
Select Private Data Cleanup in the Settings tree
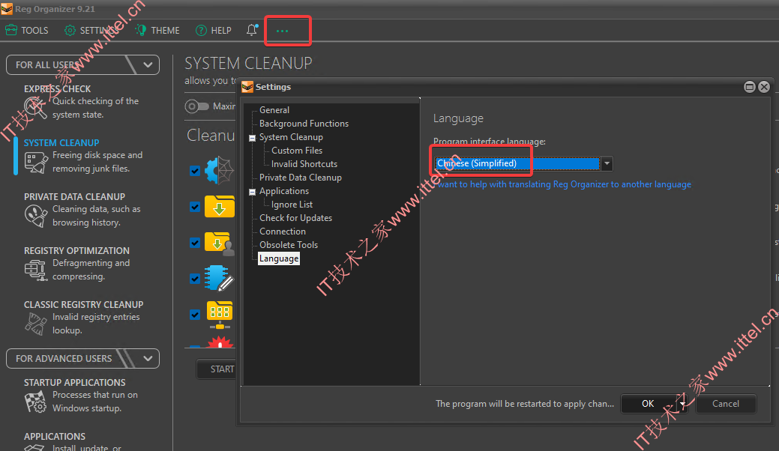click(301, 177)
